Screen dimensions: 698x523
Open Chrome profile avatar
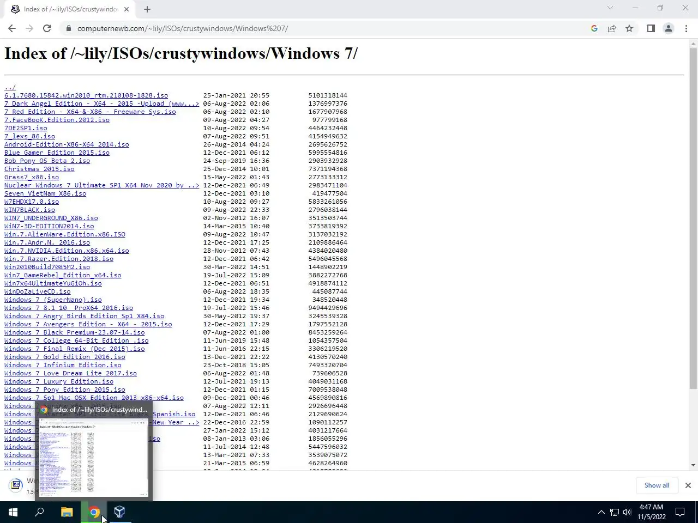pyautogui.click(x=668, y=28)
